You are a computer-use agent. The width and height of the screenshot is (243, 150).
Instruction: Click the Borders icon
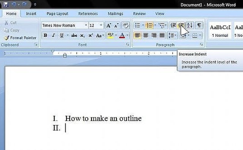click(x=195, y=35)
